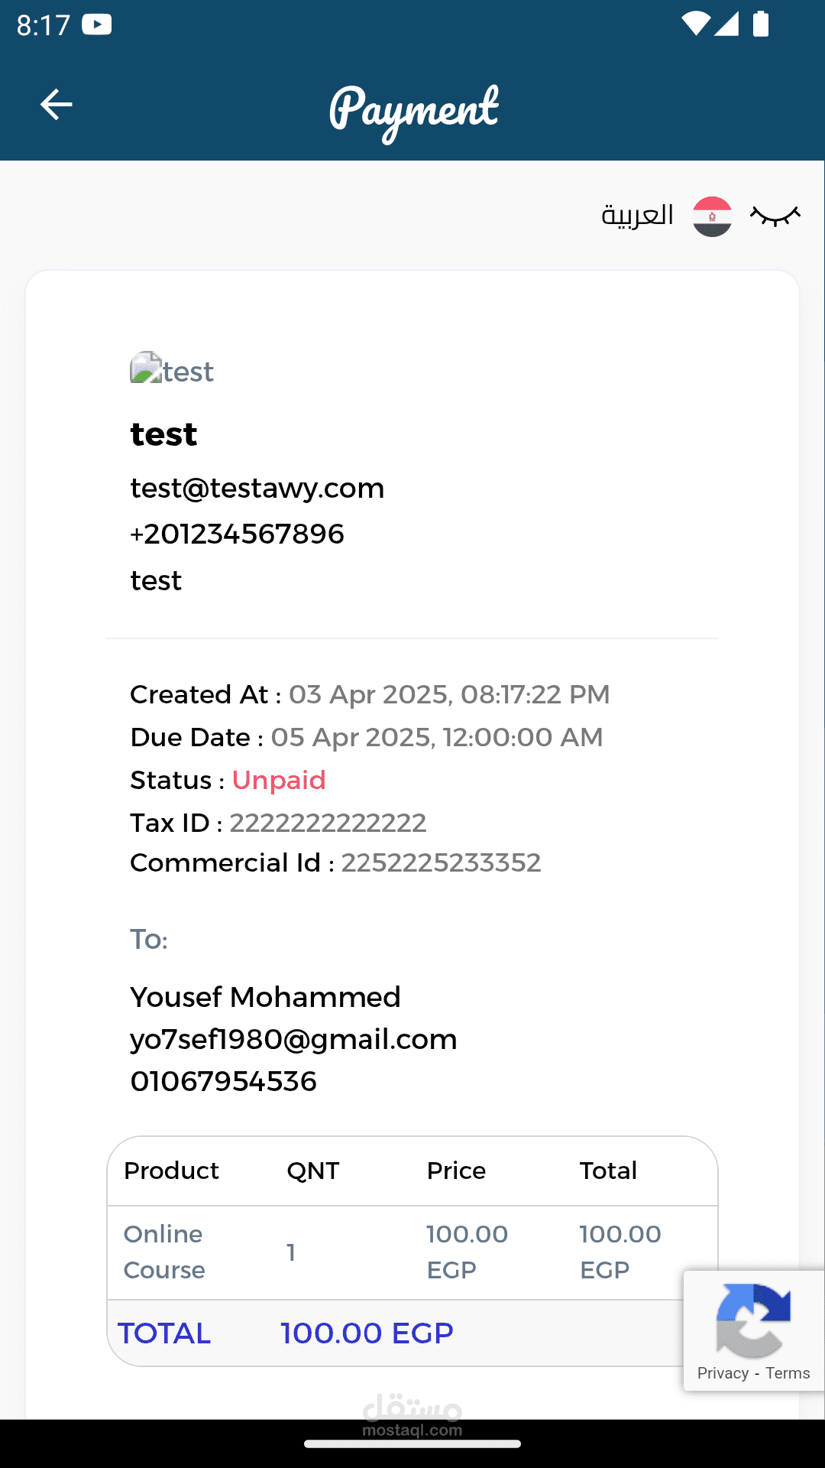Tap the battery status icon

(x=761, y=24)
